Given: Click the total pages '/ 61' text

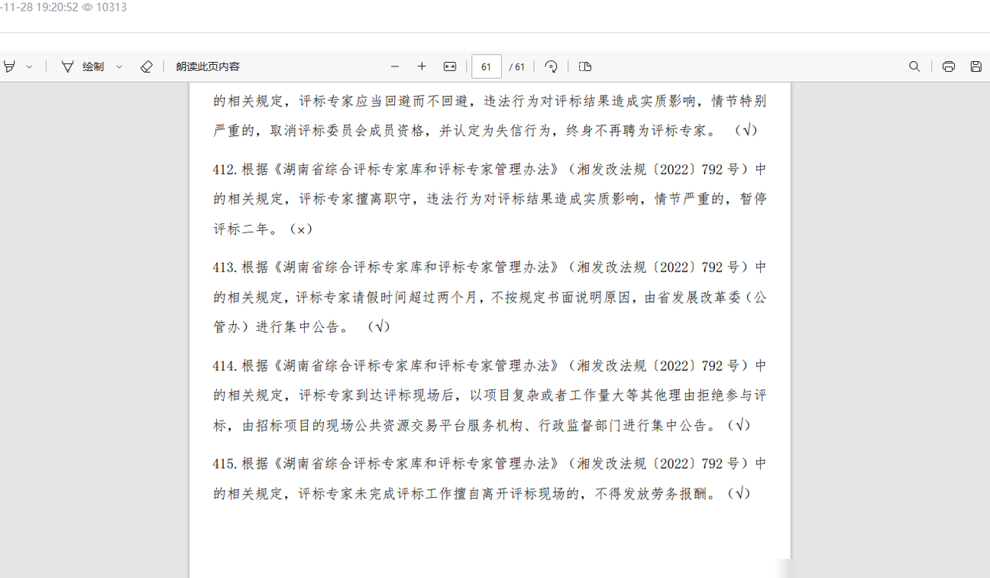Looking at the screenshot, I should coord(517,67).
